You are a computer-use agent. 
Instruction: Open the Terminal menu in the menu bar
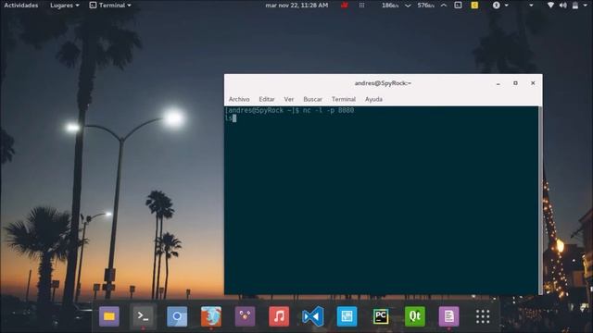(x=344, y=99)
